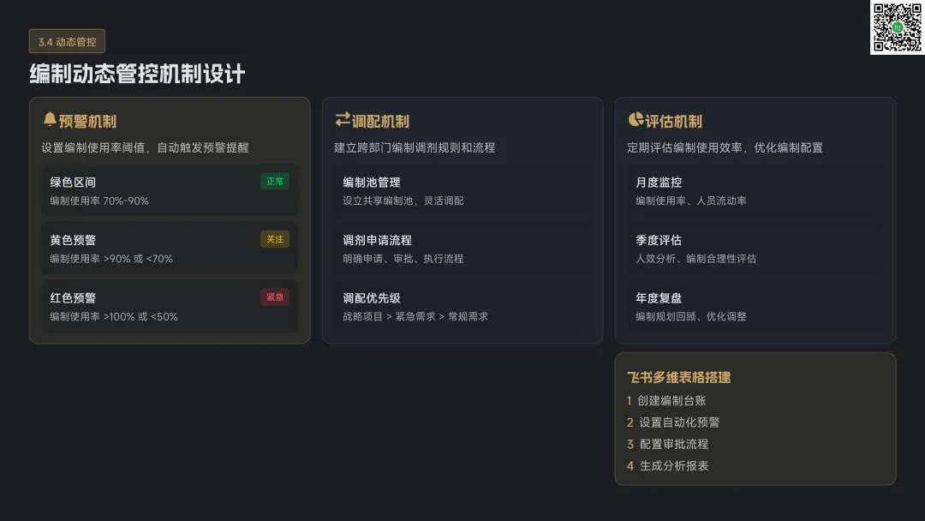Click the red 紧急 status badge

(275, 297)
